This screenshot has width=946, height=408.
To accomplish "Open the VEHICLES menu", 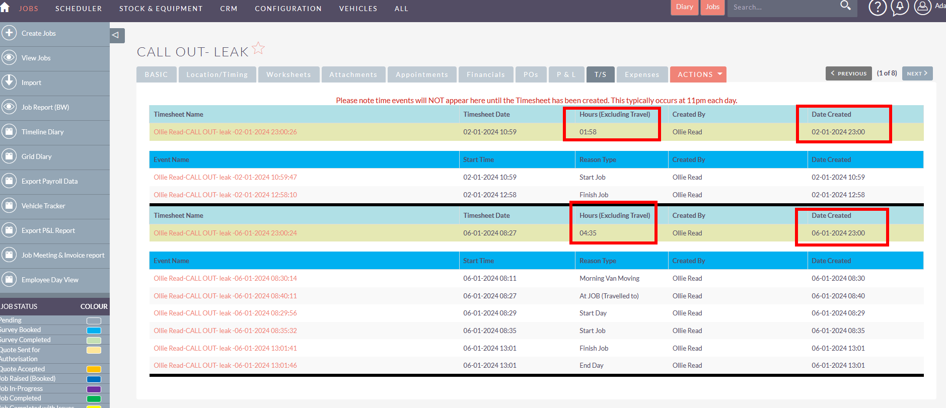I will point(358,9).
